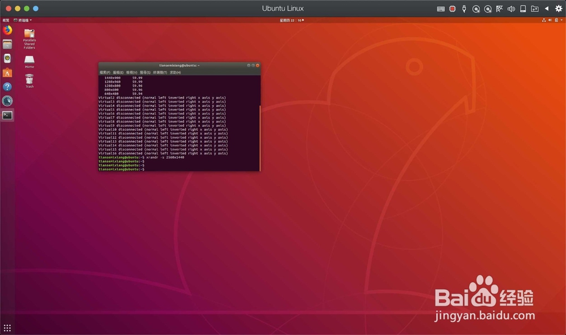Viewport: 566px width, 335px height.
Task: Open the terminal 搜尋(S) menu
Action: (145, 72)
